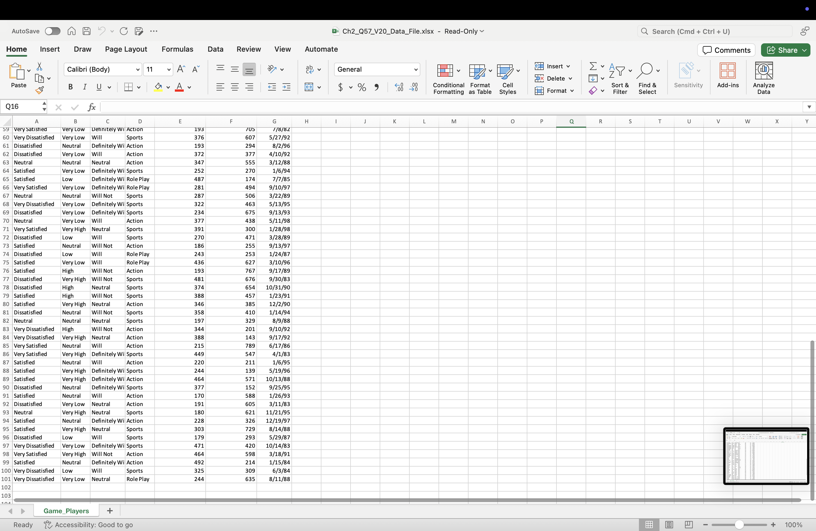Click the Merge cells icon

(309, 87)
